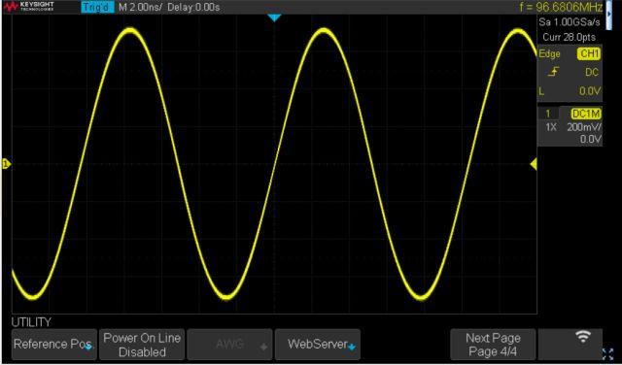Open the WebServer submenu
This screenshot has width=622, height=365.
pyautogui.click(x=318, y=344)
